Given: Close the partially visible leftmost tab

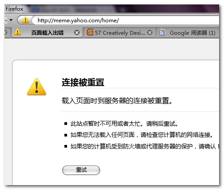Looking at the screenshot, I should tap(6, 33).
